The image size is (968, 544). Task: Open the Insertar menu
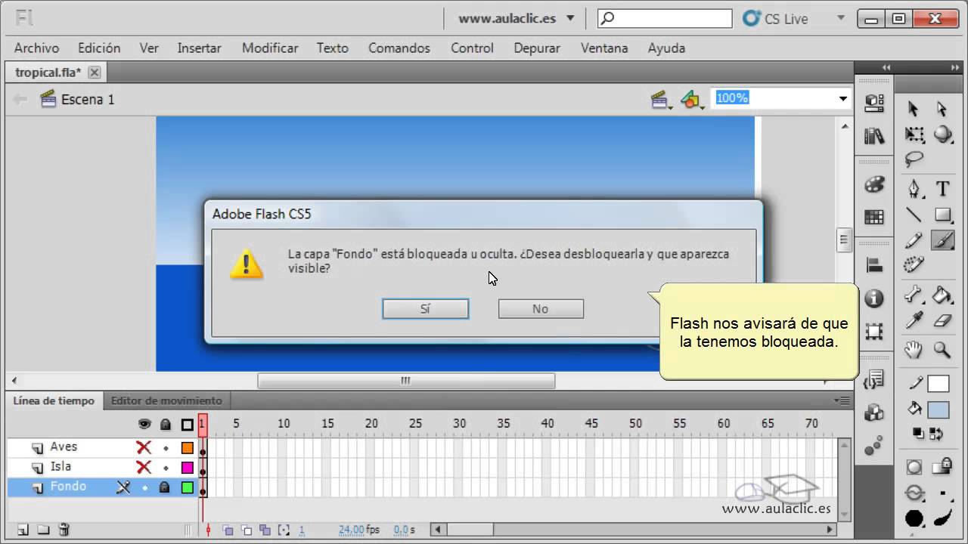tap(199, 48)
